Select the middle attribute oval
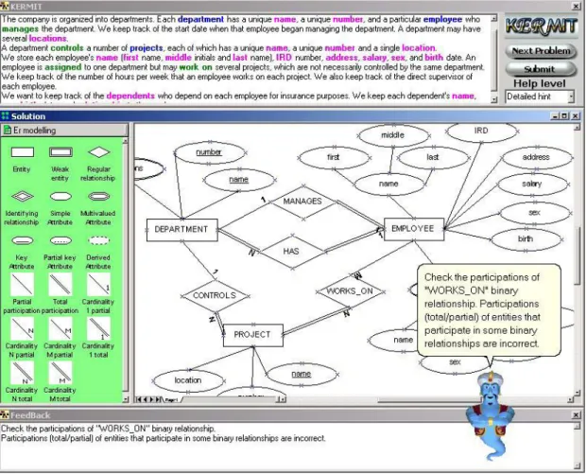587x475 pixels. (x=392, y=135)
